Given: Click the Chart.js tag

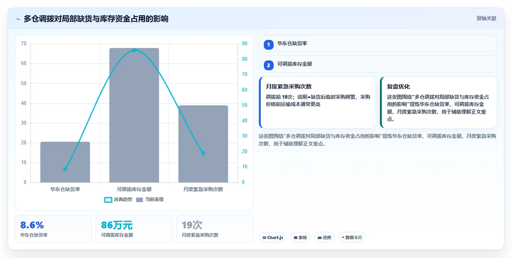Looking at the screenshot, I should (273, 237).
